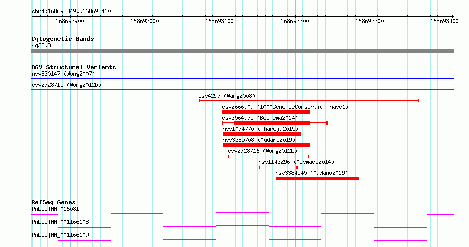
Task: Open the esv2728715 (Wong2012b) label
Action: coord(66,85)
